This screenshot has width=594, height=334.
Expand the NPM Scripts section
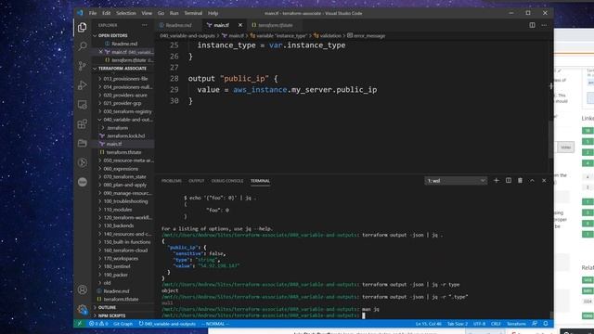point(123,315)
